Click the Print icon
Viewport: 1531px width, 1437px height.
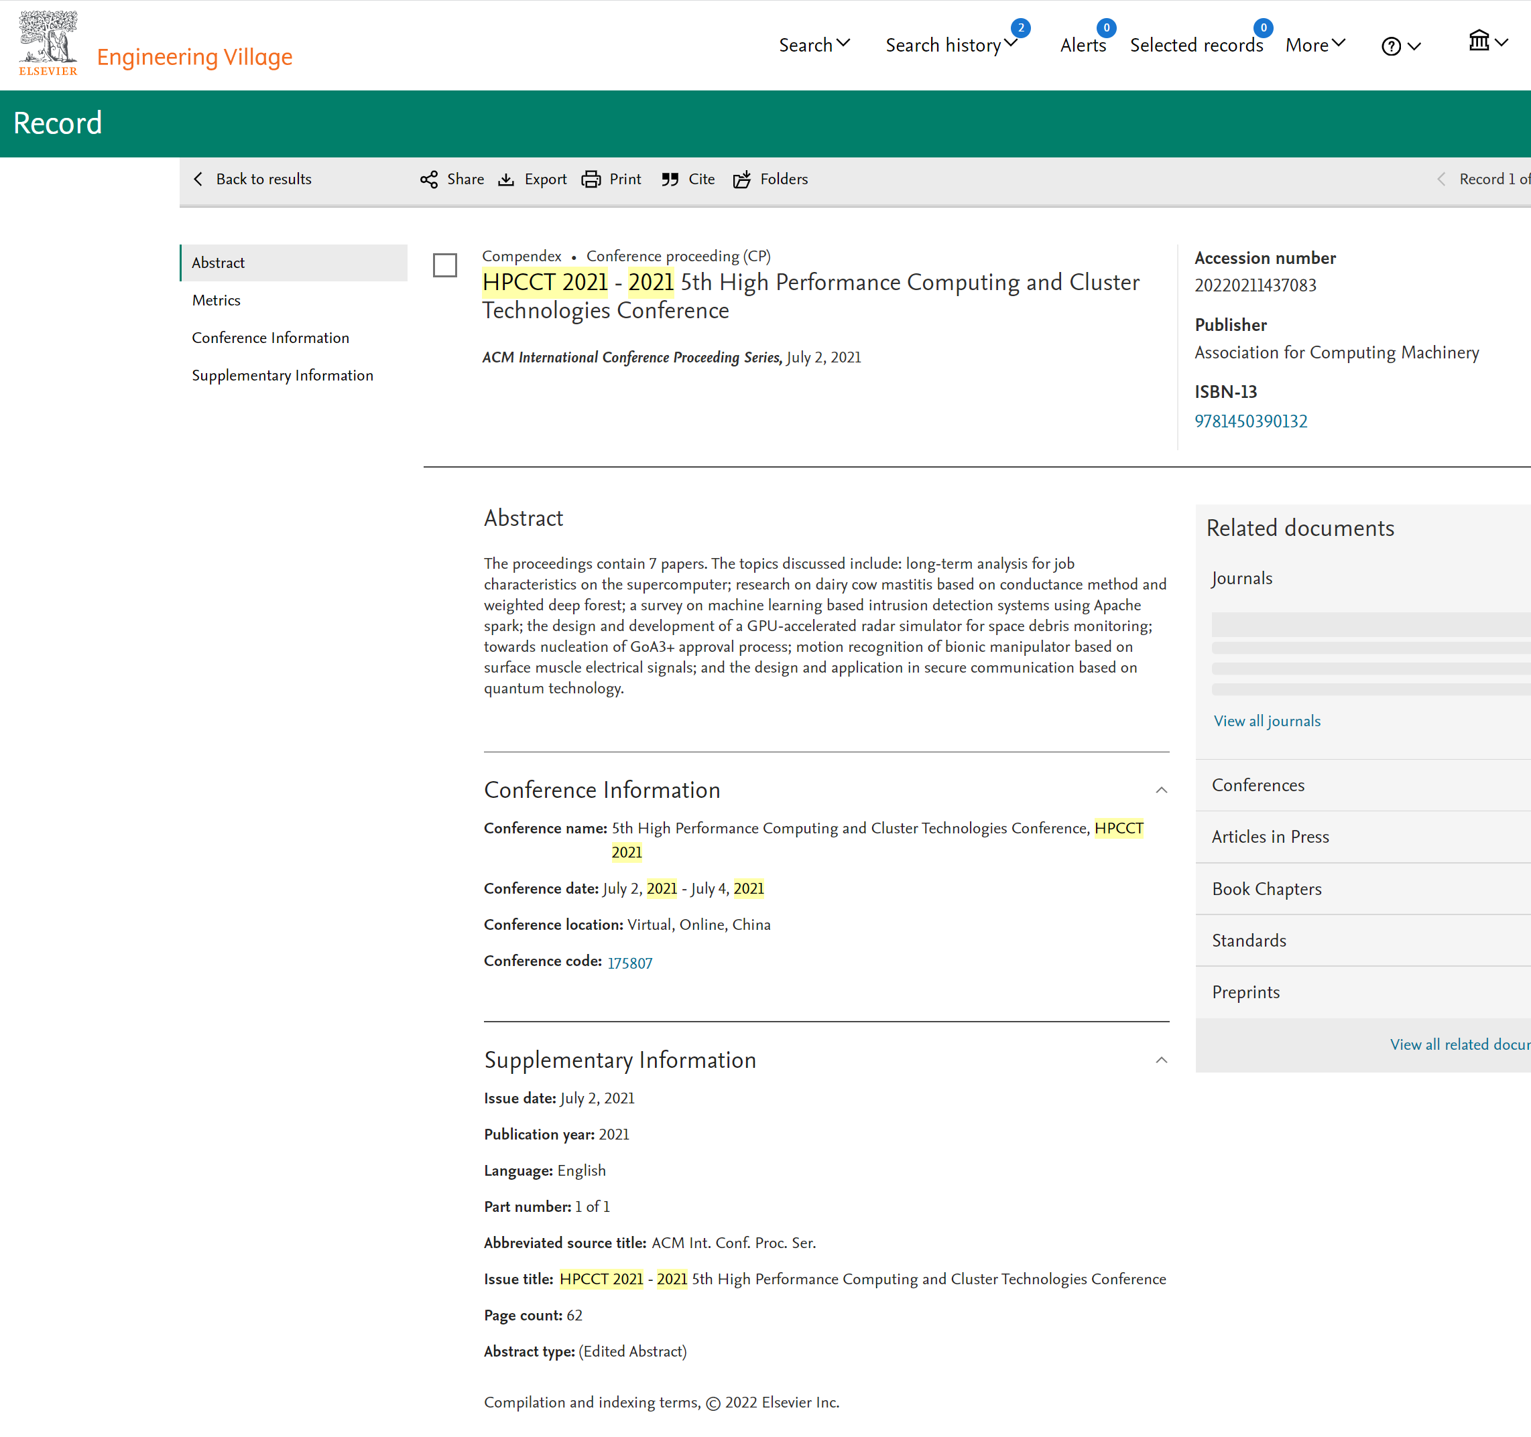tap(591, 180)
